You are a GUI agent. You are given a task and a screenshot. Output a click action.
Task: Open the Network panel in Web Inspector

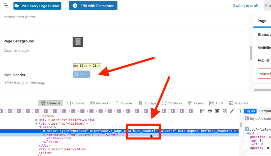coord(100,103)
